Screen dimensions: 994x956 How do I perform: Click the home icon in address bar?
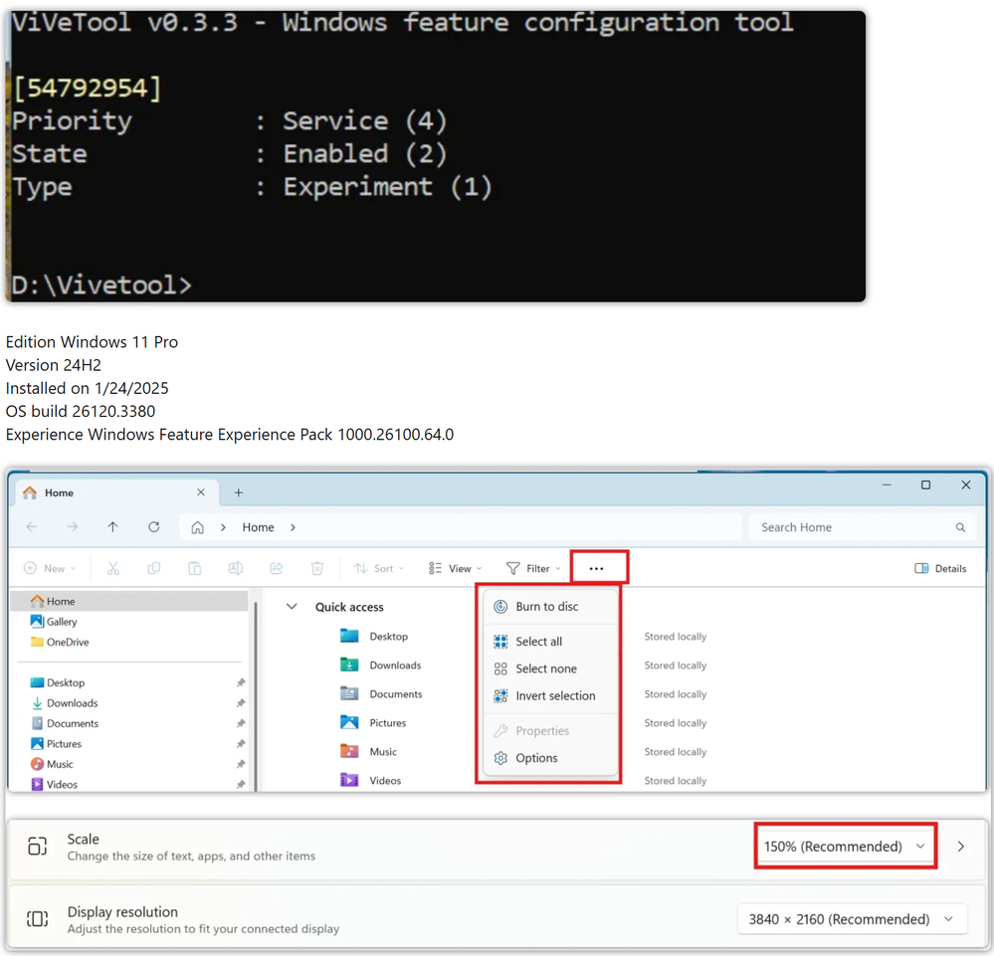(x=198, y=527)
